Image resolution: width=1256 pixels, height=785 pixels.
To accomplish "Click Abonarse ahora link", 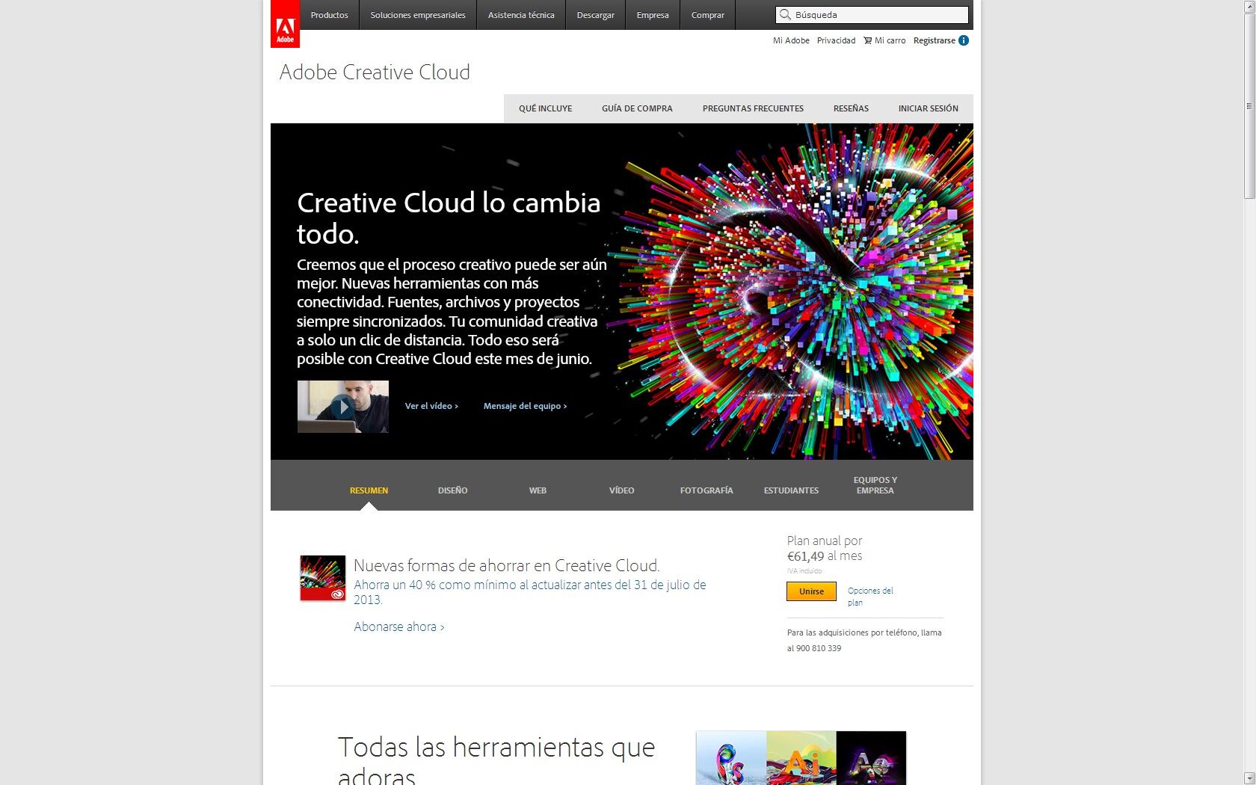I will pos(398,627).
